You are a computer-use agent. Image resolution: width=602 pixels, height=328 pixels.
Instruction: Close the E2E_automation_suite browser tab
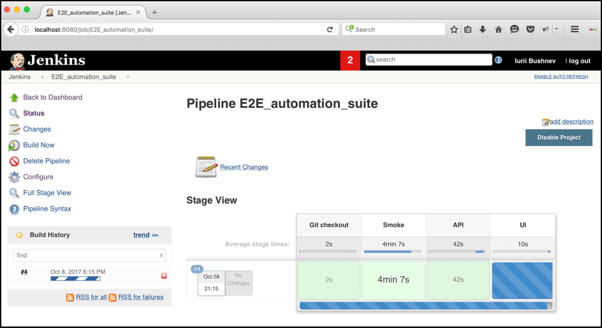point(138,12)
